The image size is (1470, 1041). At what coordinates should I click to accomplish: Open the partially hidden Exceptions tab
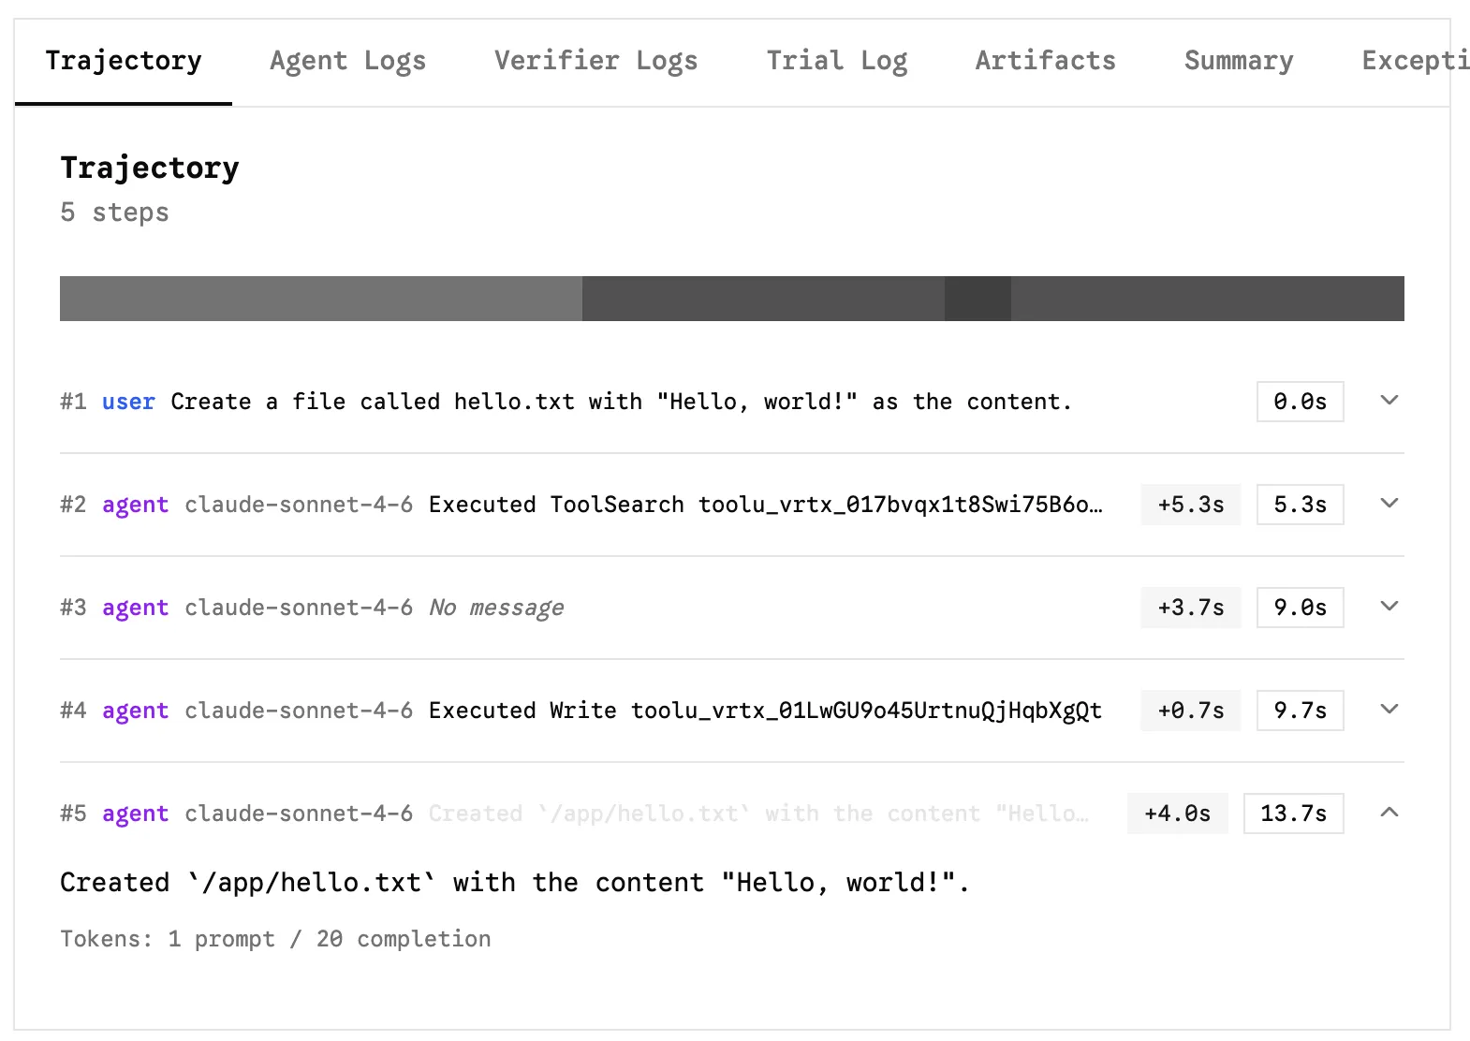[x=1414, y=61]
